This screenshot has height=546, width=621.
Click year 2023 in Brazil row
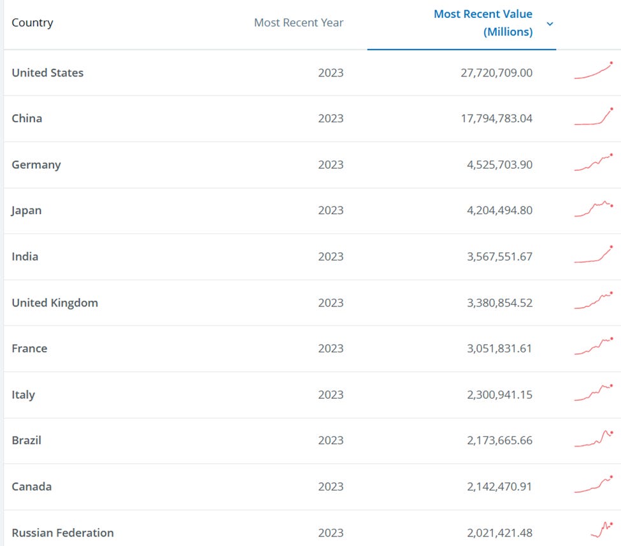point(331,440)
